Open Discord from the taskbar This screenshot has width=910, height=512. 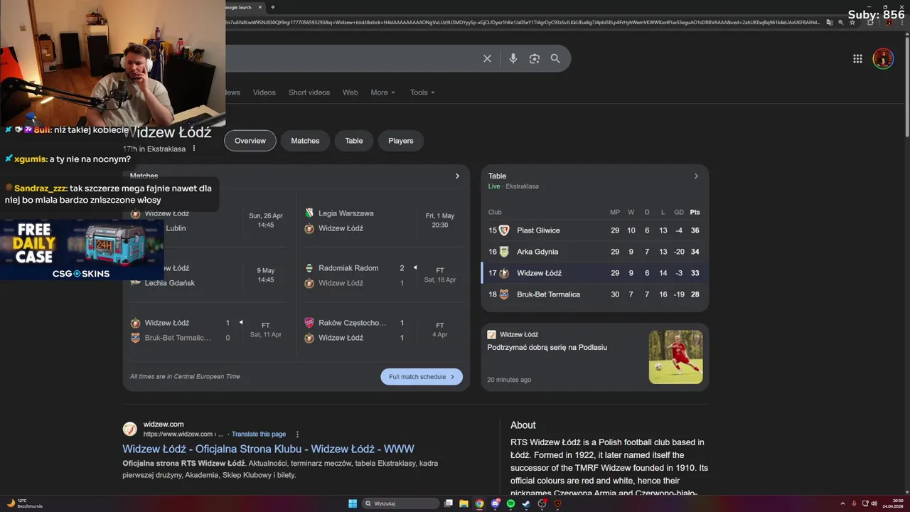point(496,503)
